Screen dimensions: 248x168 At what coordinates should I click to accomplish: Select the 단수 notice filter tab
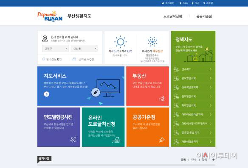pos(194,160)
